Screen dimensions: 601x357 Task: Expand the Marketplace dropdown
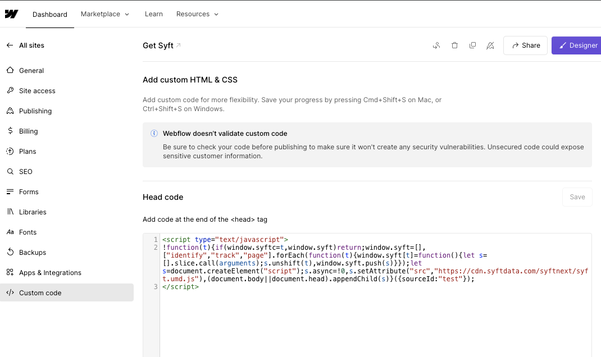pos(104,14)
